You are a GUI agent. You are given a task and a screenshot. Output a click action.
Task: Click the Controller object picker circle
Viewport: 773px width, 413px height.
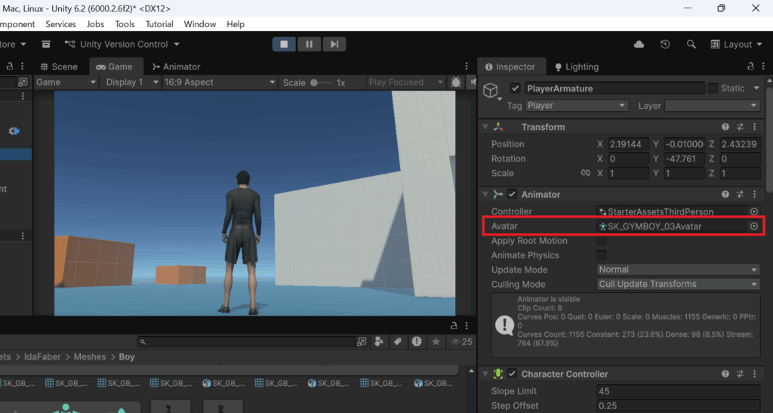[x=753, y=211]
